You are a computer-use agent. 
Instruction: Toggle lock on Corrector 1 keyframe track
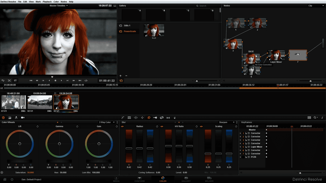point(246,133)
